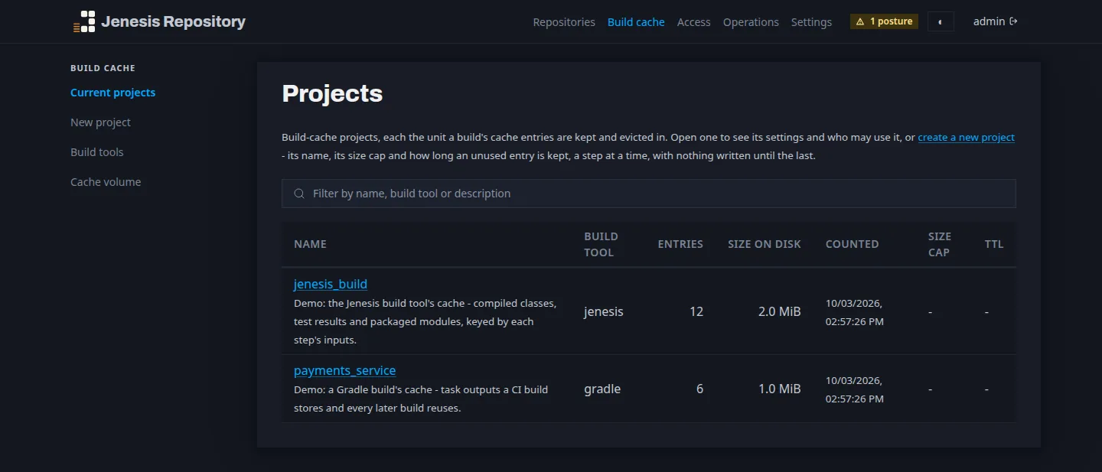Click the SIZE ON DISK column header

click(x=765, y=244)
